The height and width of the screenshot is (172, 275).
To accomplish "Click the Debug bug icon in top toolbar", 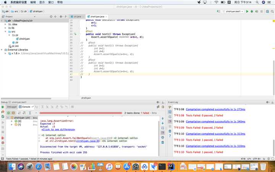I will [x=251, y=11].
